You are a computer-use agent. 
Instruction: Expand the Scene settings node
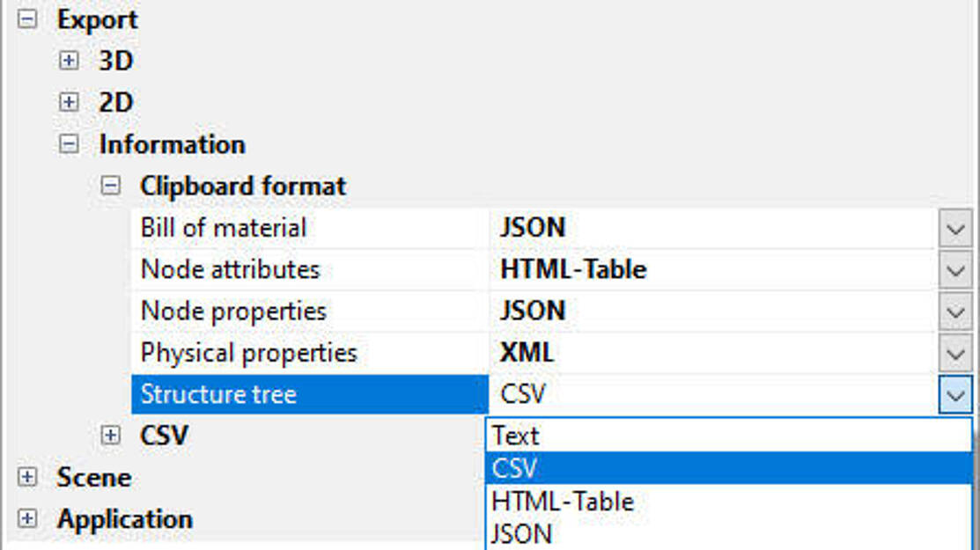[x=28, y=477]
